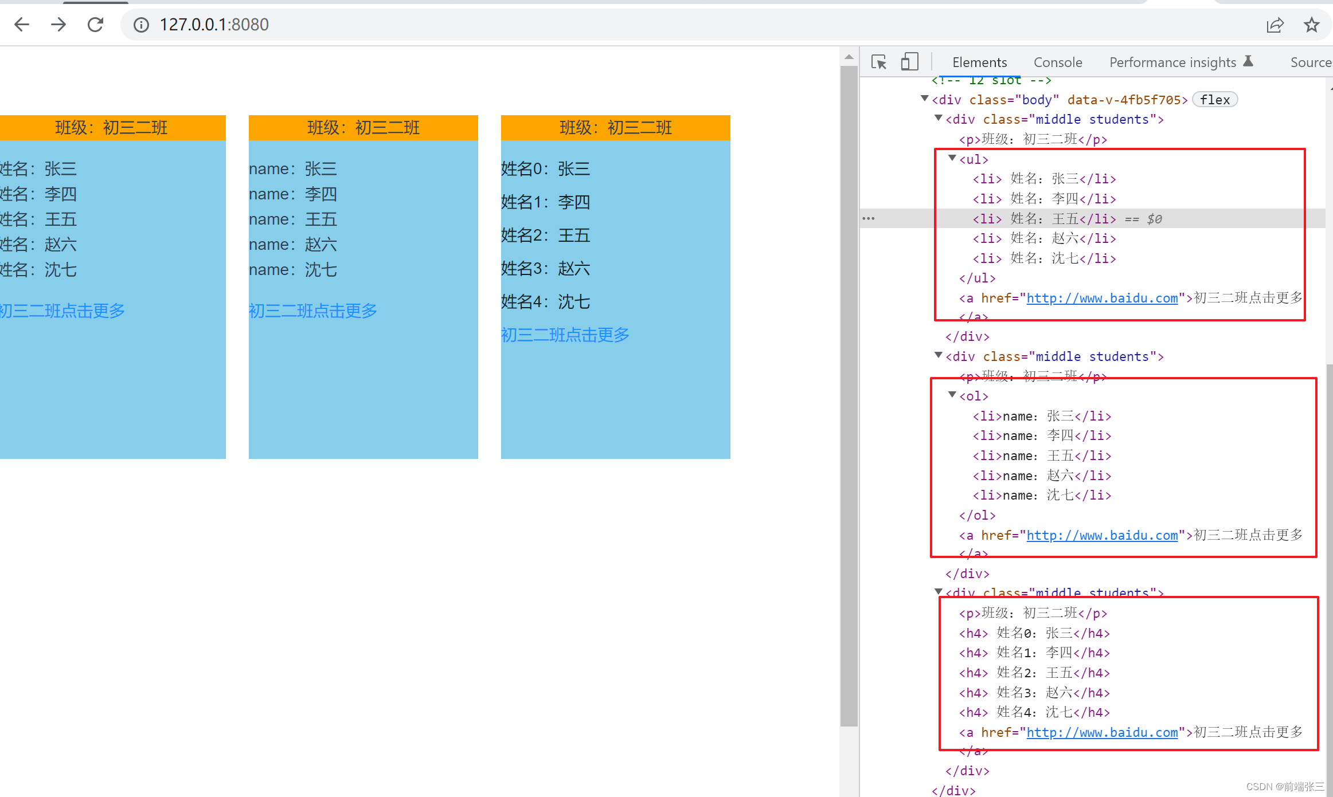Click the site information icon in address bar
1333x797 pixels.
coord(141,25)
